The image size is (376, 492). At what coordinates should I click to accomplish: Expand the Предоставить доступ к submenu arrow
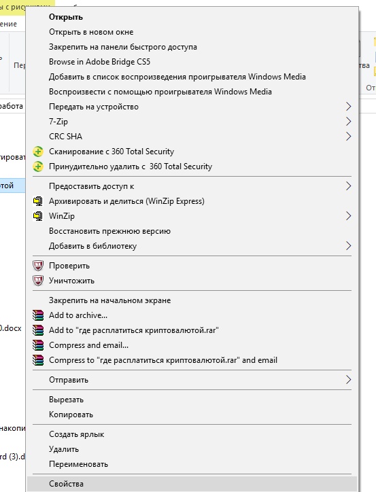(x=348, y=186)
